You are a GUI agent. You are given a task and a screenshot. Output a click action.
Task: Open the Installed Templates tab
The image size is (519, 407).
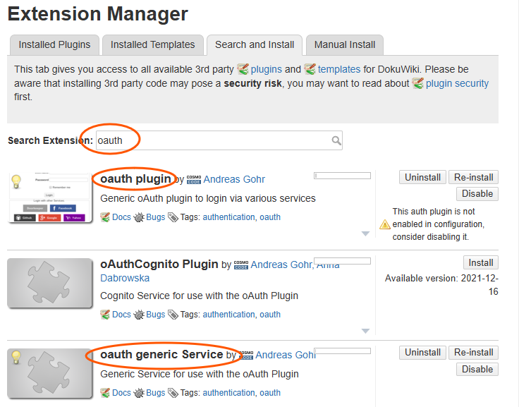click(152, 44)
